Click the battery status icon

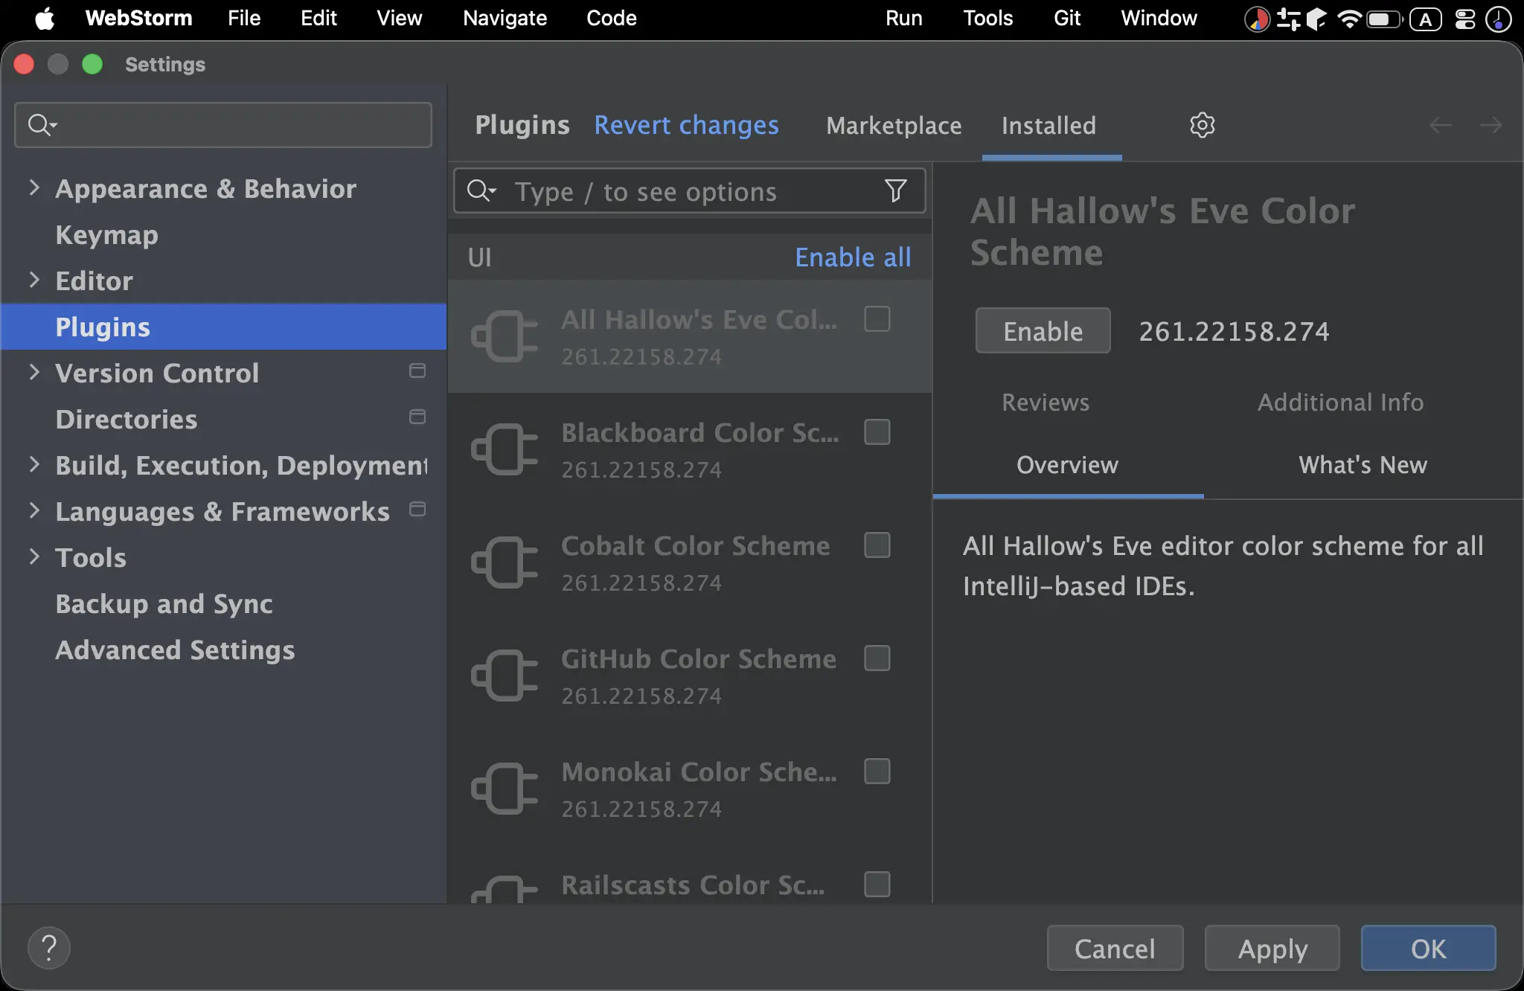coord(1384,19)
